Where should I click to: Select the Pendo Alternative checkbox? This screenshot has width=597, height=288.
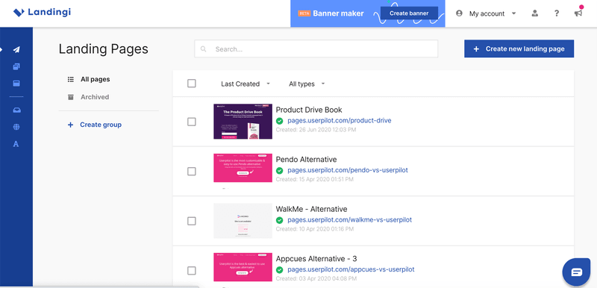coord(192,171)
